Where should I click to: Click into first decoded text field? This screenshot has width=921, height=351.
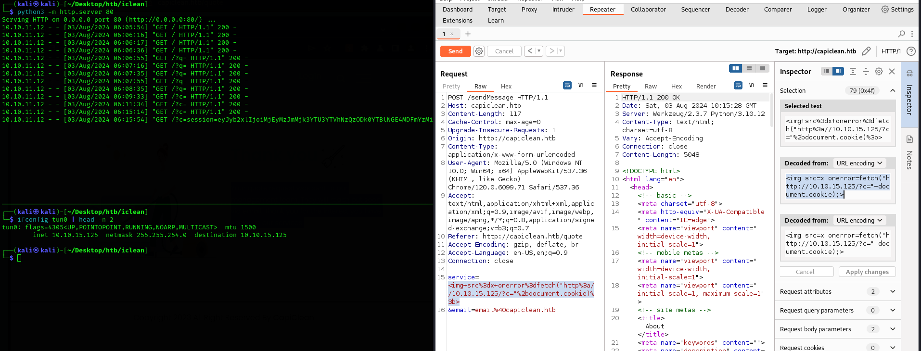838,186
